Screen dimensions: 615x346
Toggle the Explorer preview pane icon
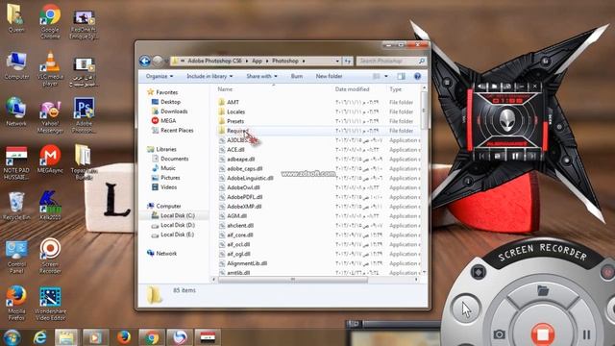click(401, 76)
